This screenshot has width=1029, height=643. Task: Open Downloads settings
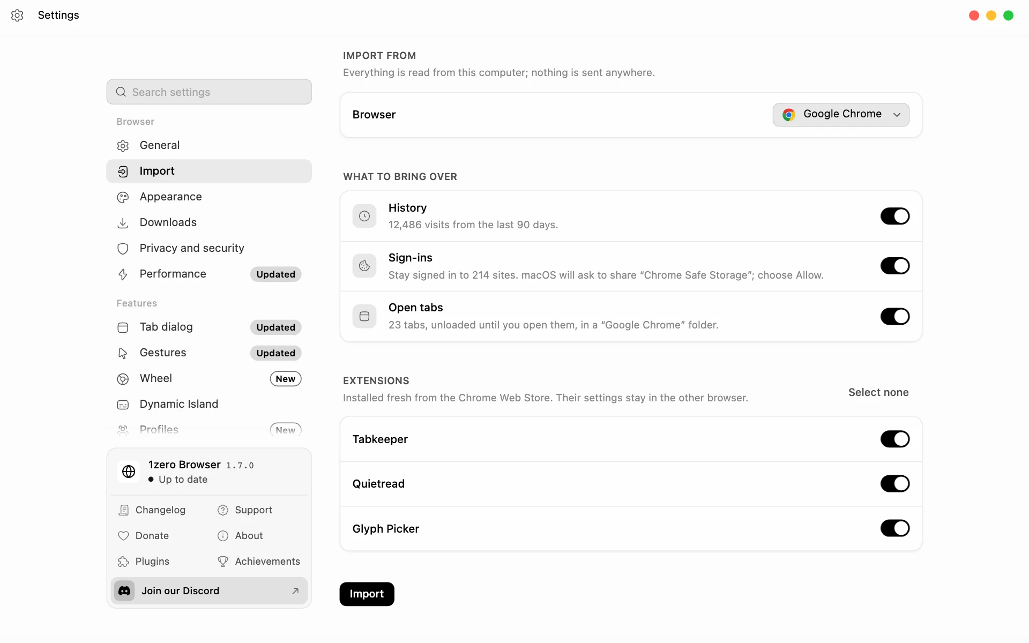tap(209, 222)
